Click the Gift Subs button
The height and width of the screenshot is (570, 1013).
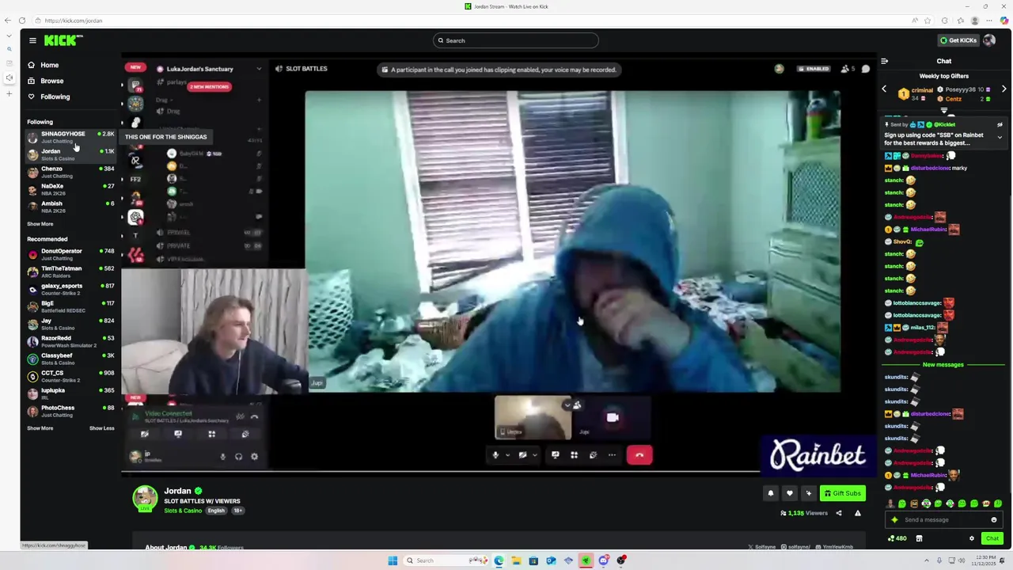[x=843, y=493]
